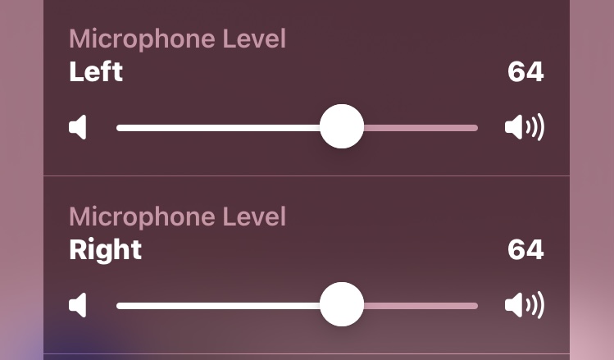Click the Left channel value 64
614x360 pixels.
point(525,71)
